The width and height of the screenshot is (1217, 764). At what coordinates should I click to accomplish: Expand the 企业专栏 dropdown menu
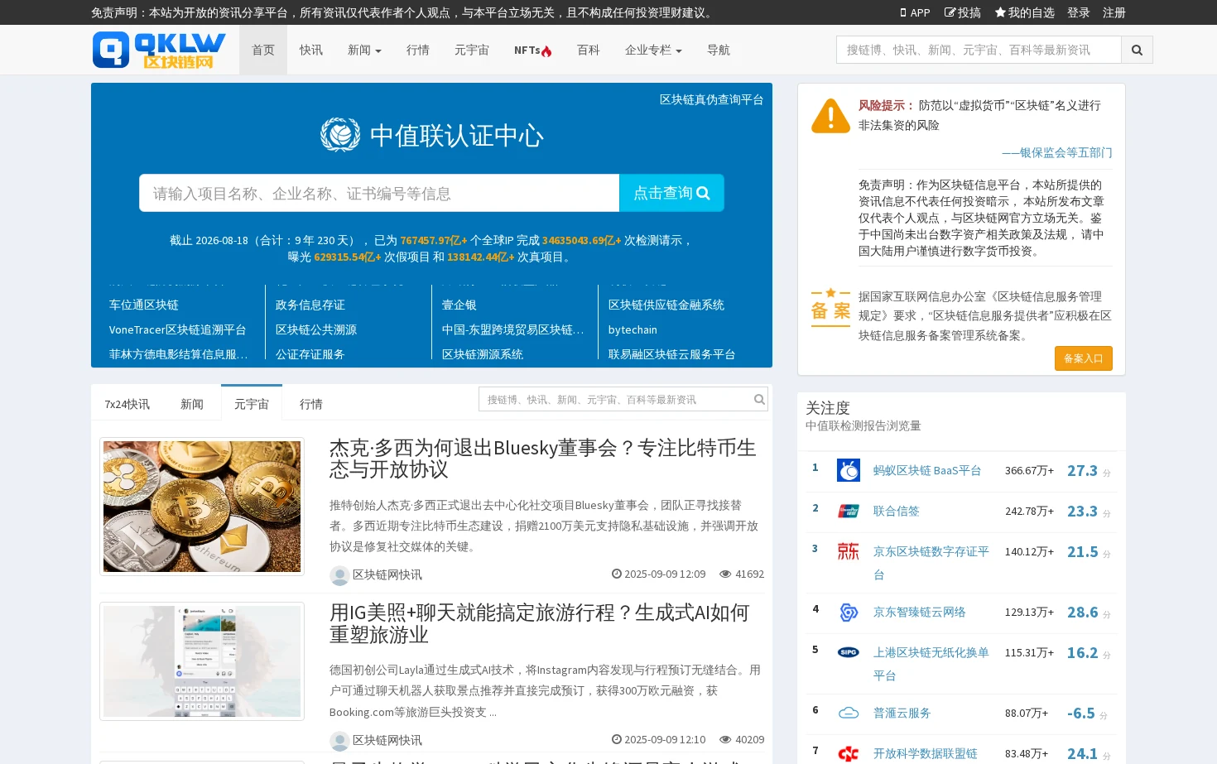click(653, 50)
